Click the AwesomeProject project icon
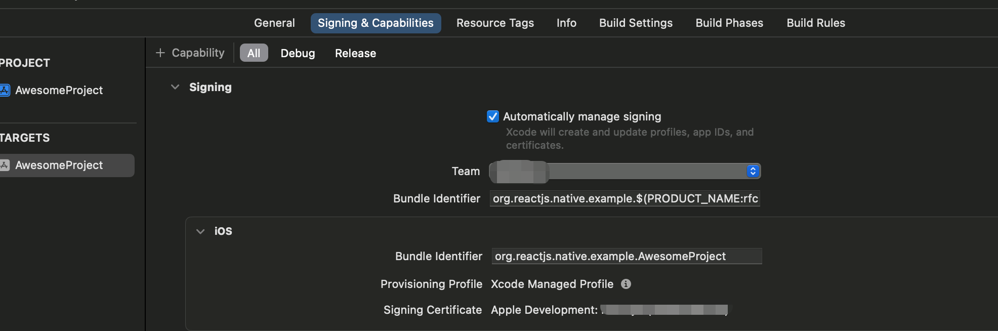 click(5, 90)
